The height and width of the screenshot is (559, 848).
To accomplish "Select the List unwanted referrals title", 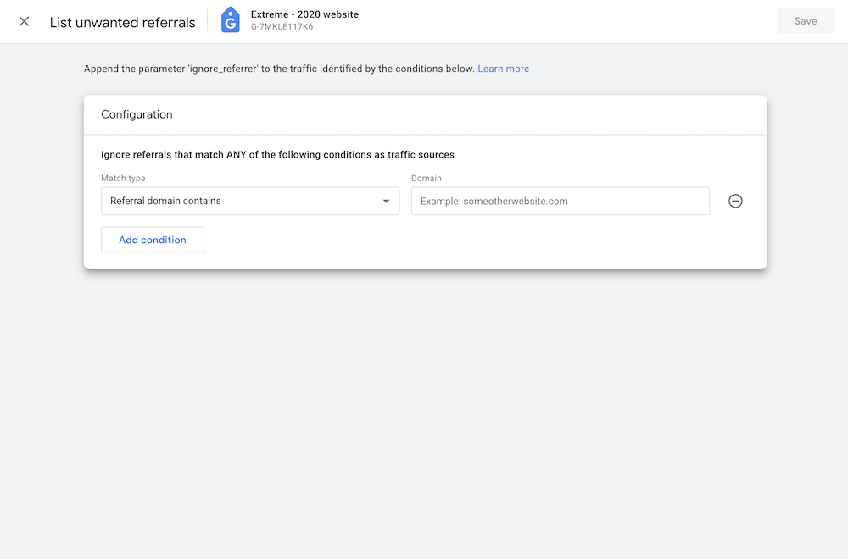I will [122, 22].
